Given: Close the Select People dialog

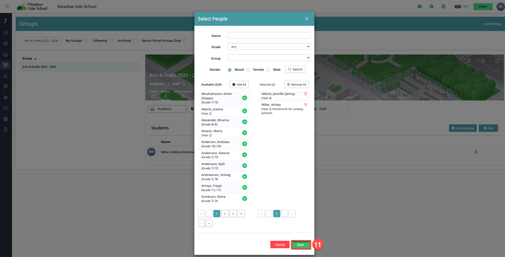Looking at the screenshot, I should coord(307,19).
